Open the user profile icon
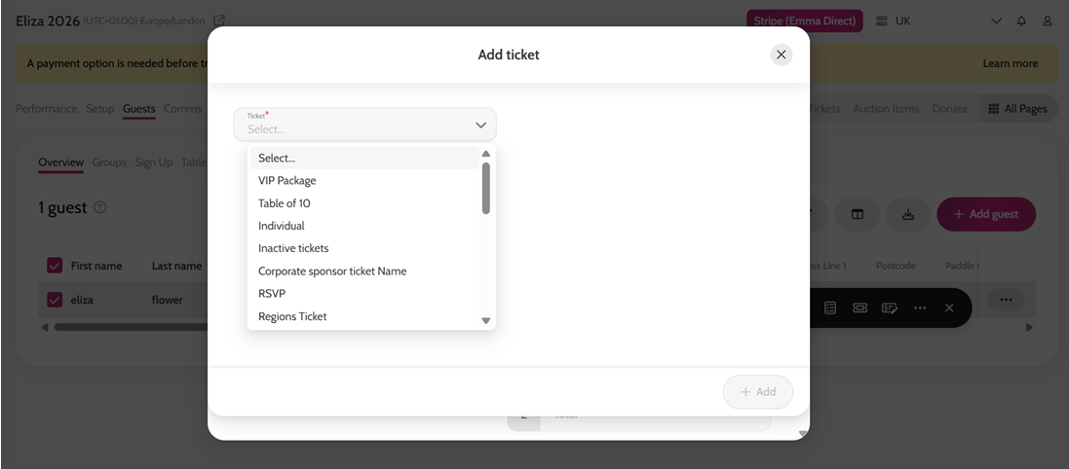 (x=1048, y=21)
